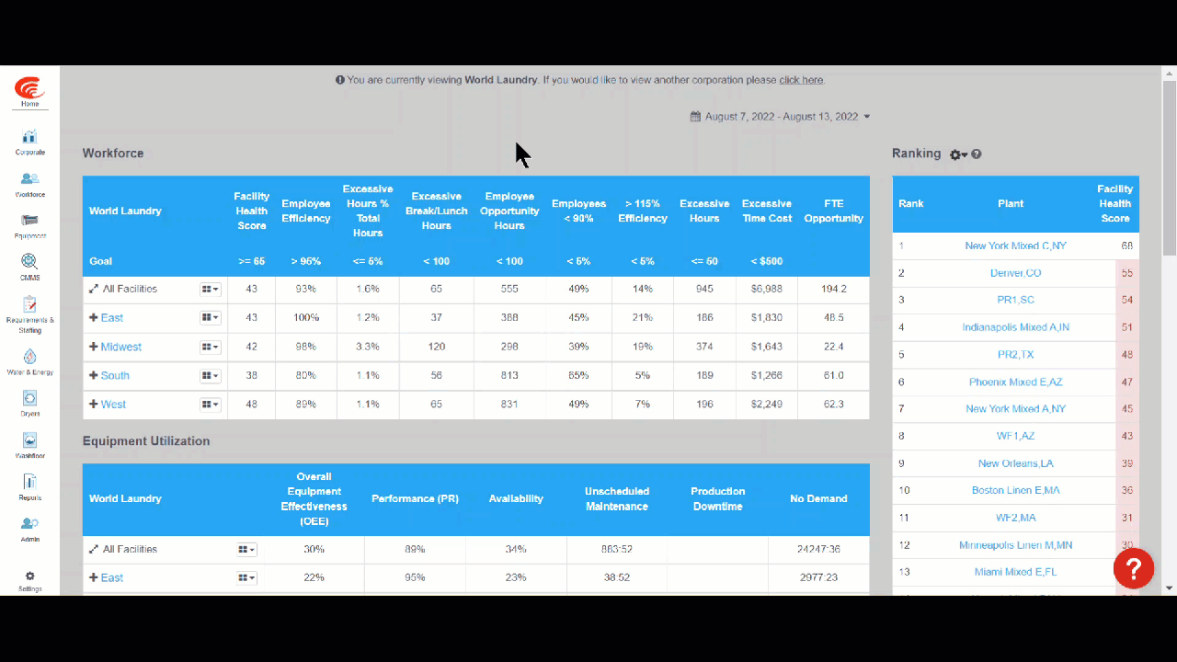Expand the Midwest region row
Viewport: 1177px width, 662px height.
pos(94,348)
